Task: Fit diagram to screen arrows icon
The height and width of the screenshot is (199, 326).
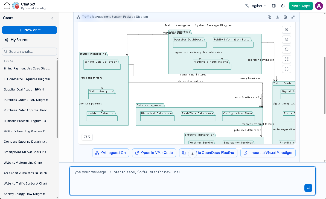Action: pyautogui.click(x=287, y=59)
